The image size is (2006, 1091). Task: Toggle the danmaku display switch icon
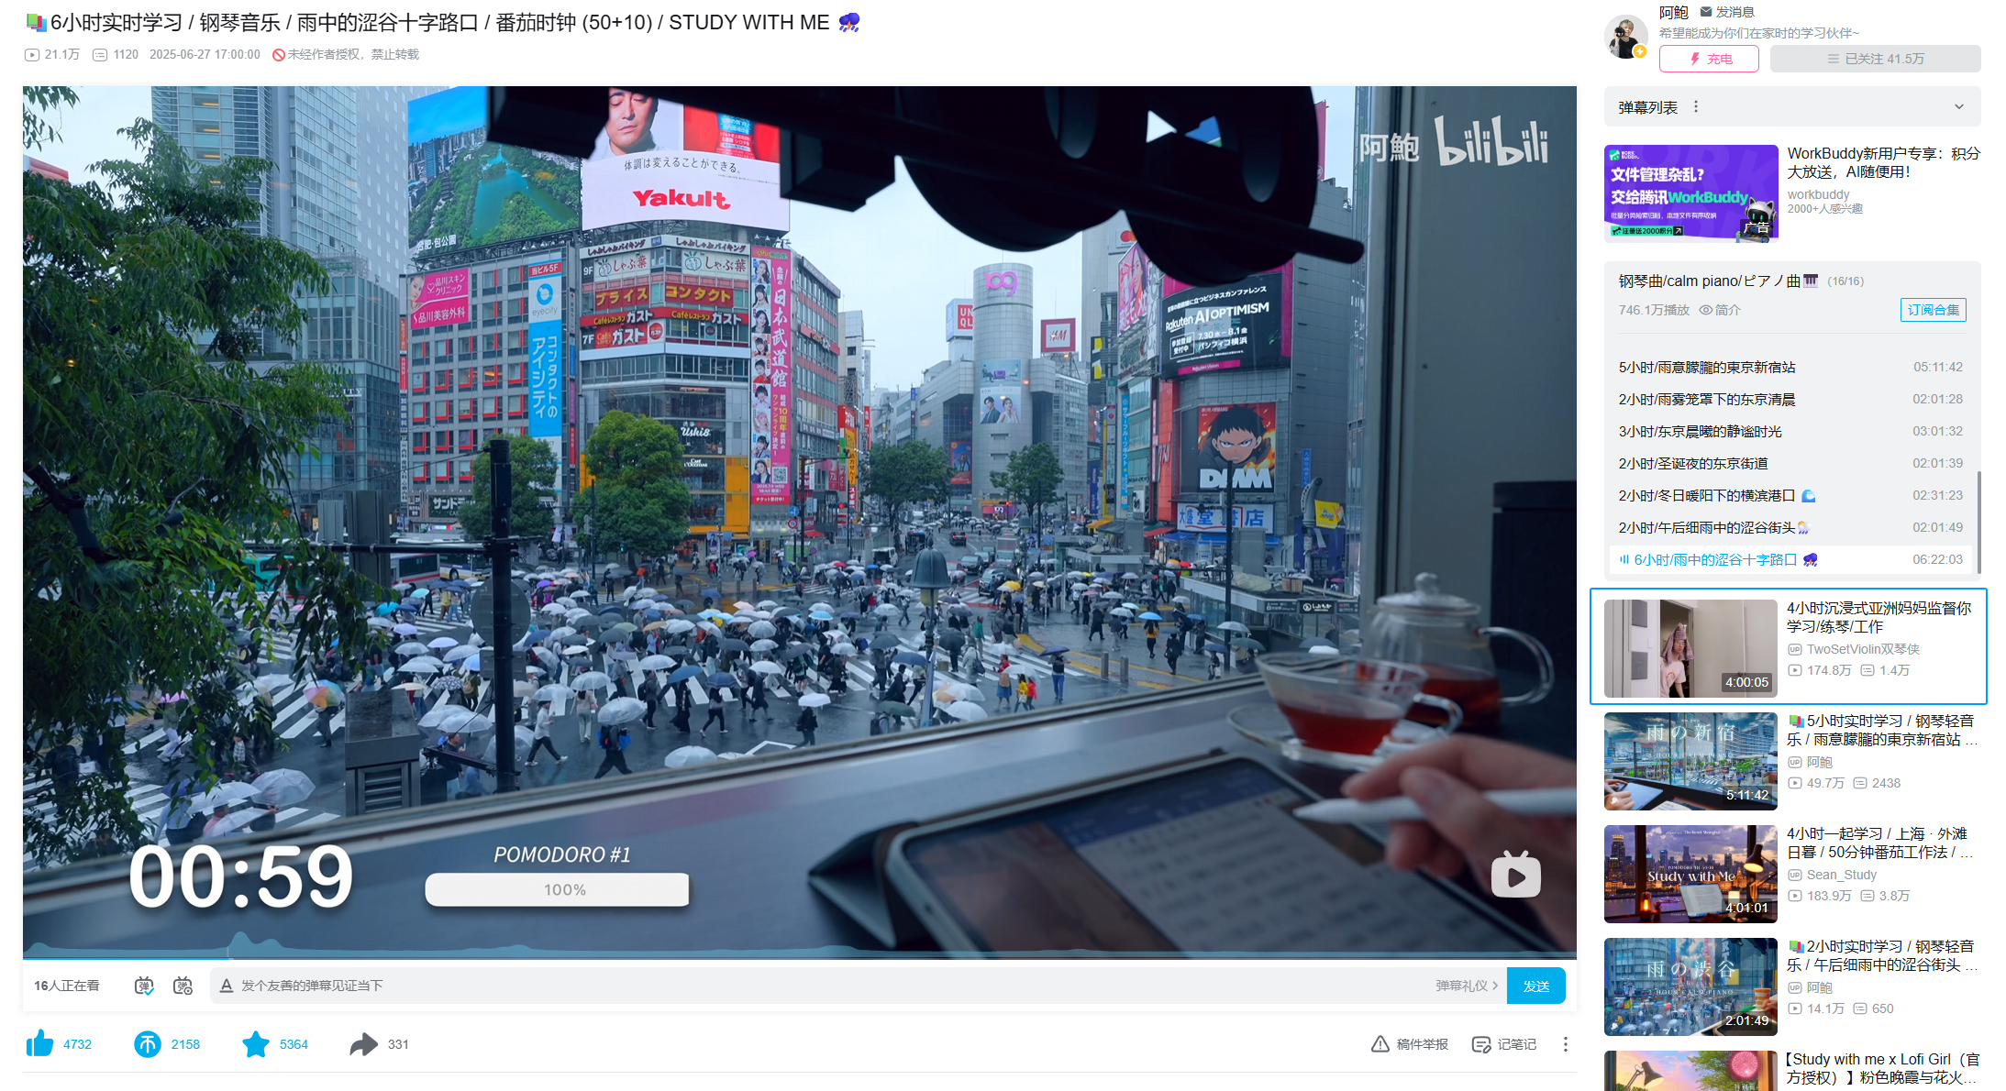pos(144,986)
